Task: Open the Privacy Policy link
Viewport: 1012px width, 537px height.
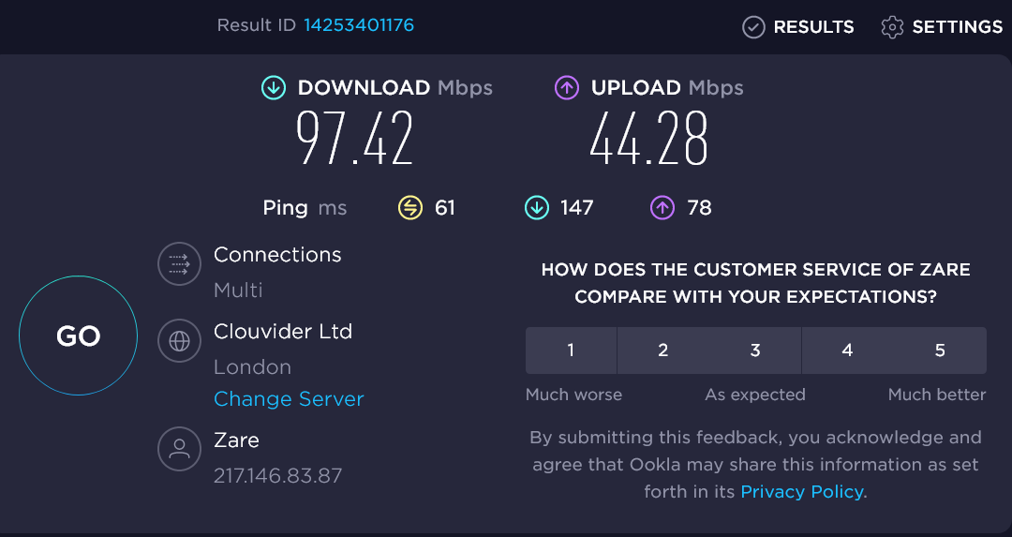Action: tap(801, 492)
